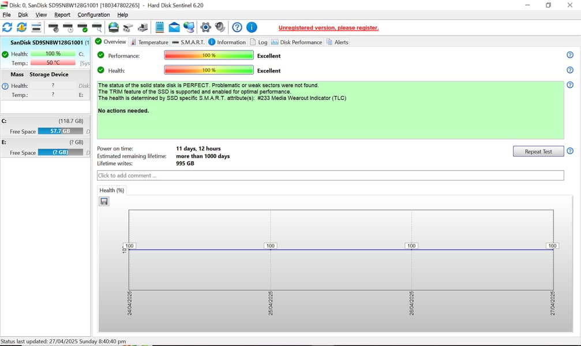This screenshot has width=581, height=346.
Task: Click the 26/04/2025 chart data label 100
Action: pyautogui.click(x=411, y=246)
